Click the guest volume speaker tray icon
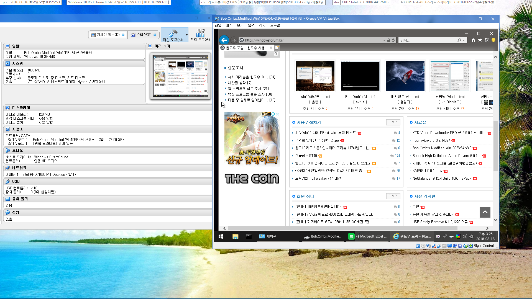 465,236
